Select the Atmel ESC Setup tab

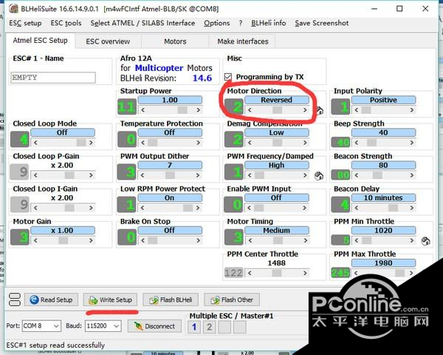(40, 41)
